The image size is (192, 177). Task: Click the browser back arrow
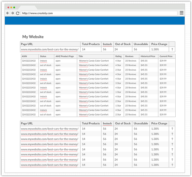click(x=8, y=13)
